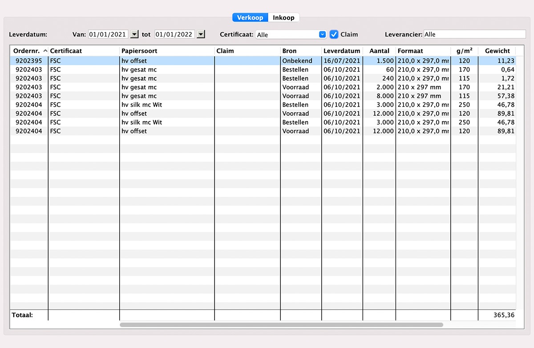Click the Leverdatum column header

click(342, 51)
